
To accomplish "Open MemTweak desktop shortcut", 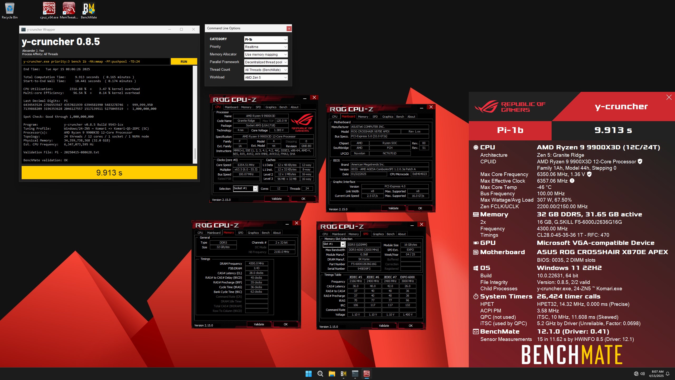I will [69, 11].
